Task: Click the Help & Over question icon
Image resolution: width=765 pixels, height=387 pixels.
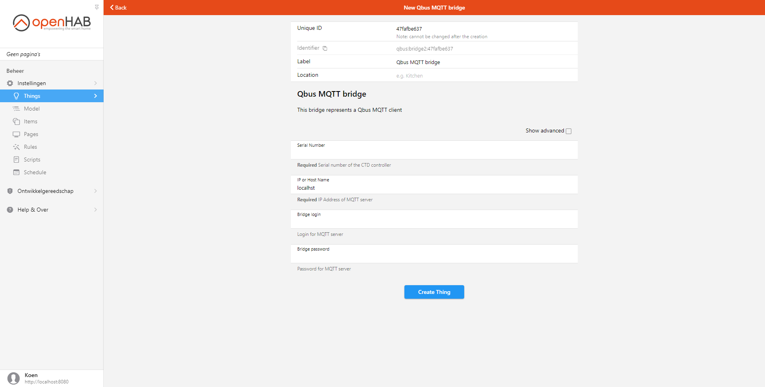Action: click(10, 210)
